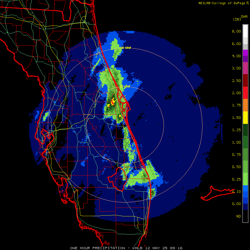The height and width of the screenshot is (250, 250).
Task: Click the 0.25 legend value
Action: point(236,179)
